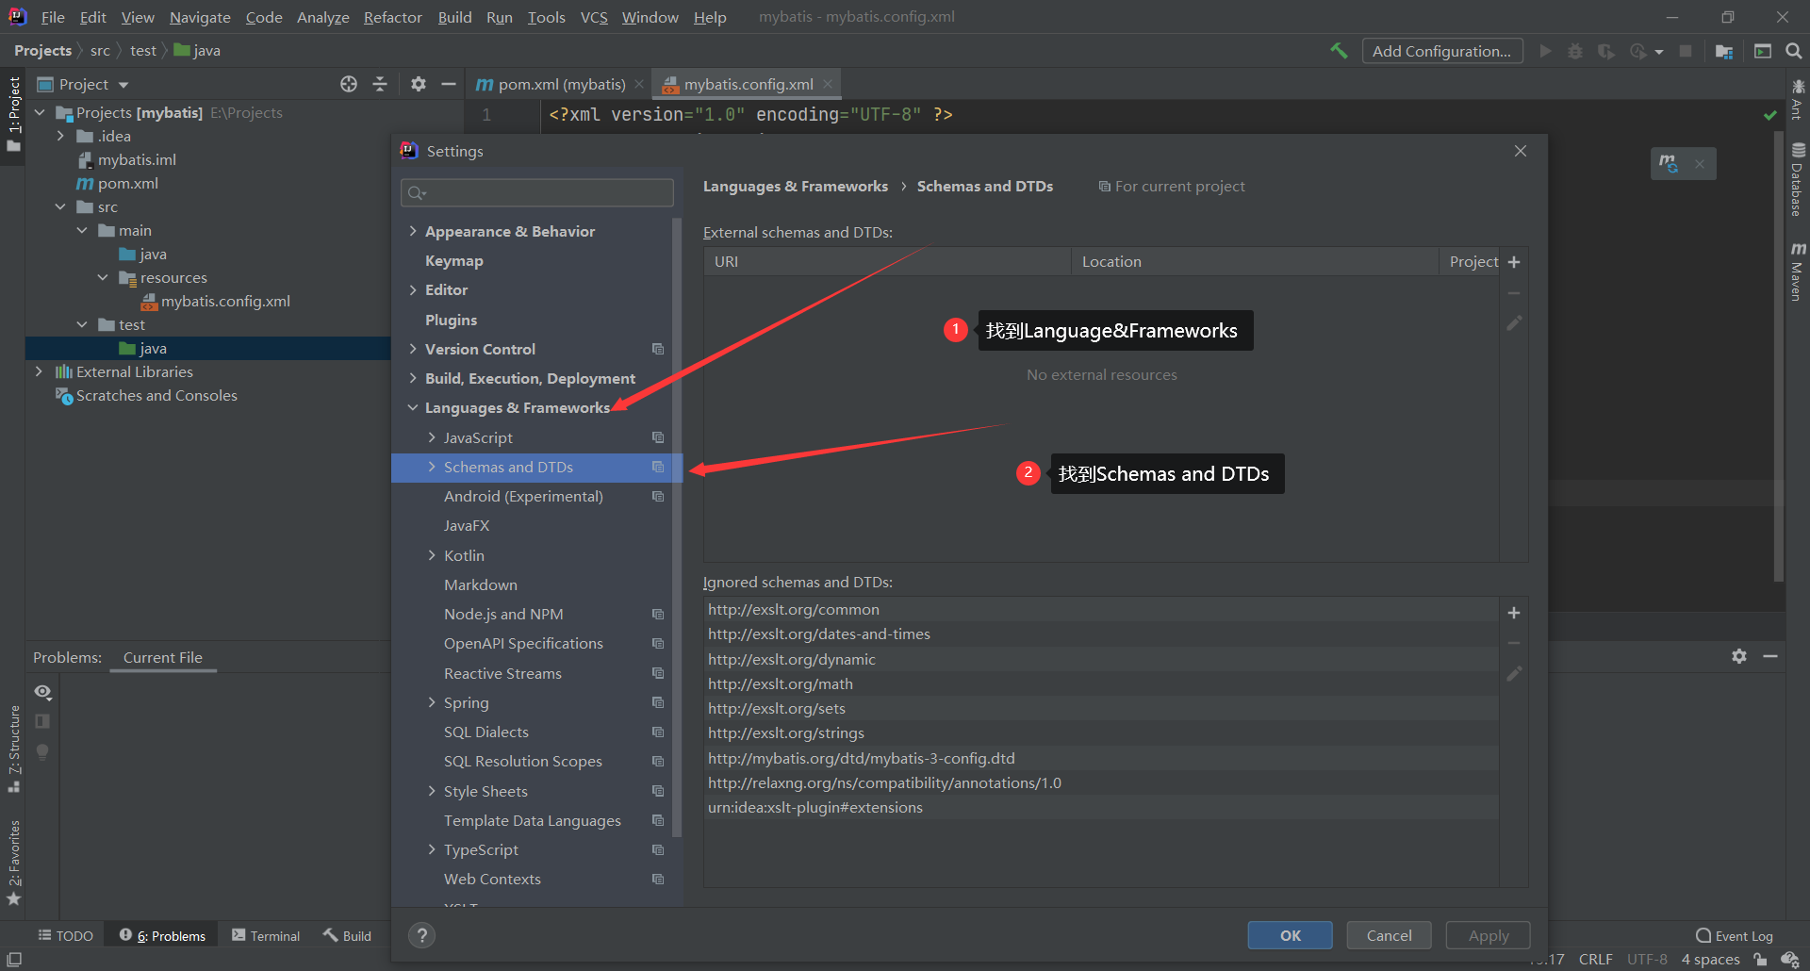This screenshot has height=971, width=1810.
Task: Select Plugins in settings tree
Action: pos(451,320)
